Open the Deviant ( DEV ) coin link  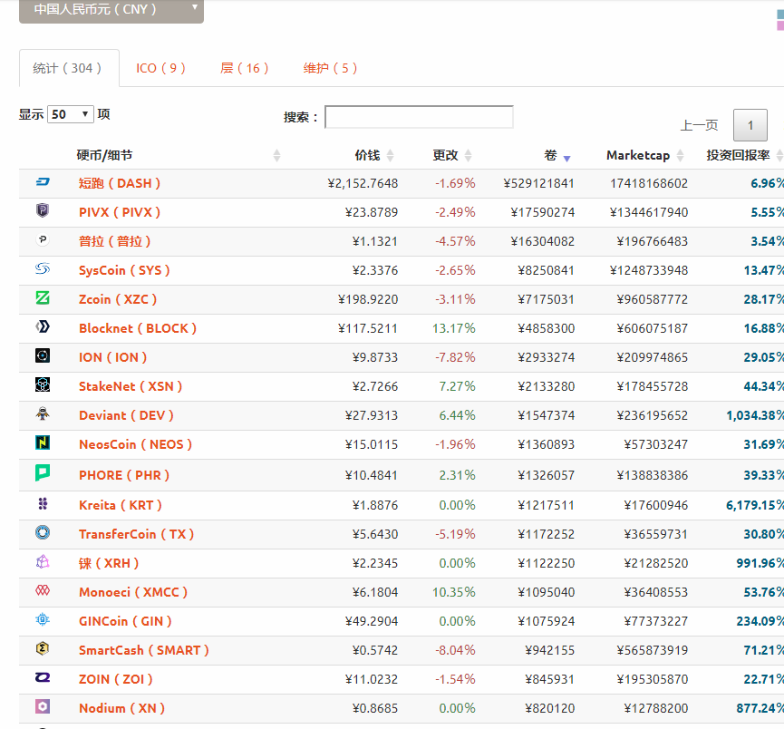[x=126, y=415]
